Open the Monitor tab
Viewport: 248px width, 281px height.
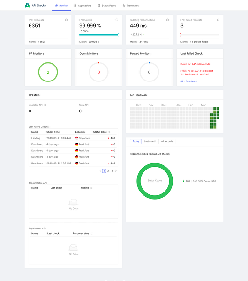point(61,6)
